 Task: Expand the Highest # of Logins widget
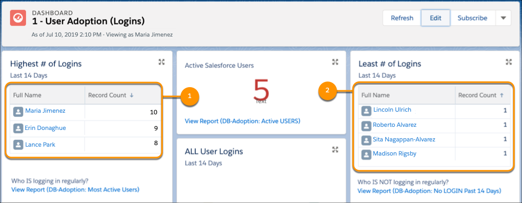[161, 62]
